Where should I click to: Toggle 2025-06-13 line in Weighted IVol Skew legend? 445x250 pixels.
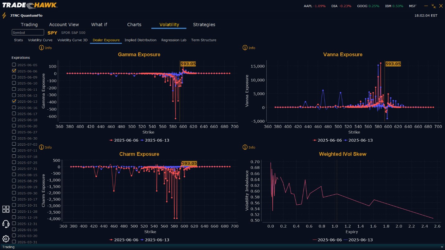click(359, 240)
